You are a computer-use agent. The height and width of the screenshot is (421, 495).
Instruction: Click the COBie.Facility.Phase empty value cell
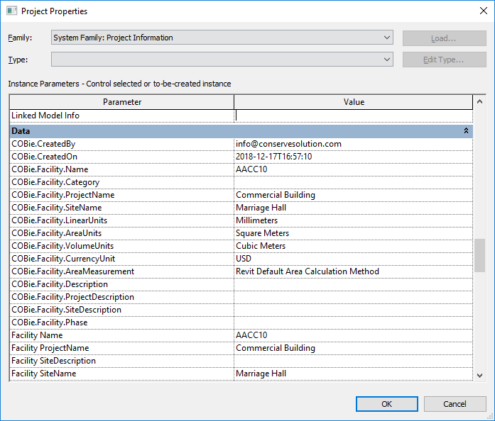click(x=353, y=322)
